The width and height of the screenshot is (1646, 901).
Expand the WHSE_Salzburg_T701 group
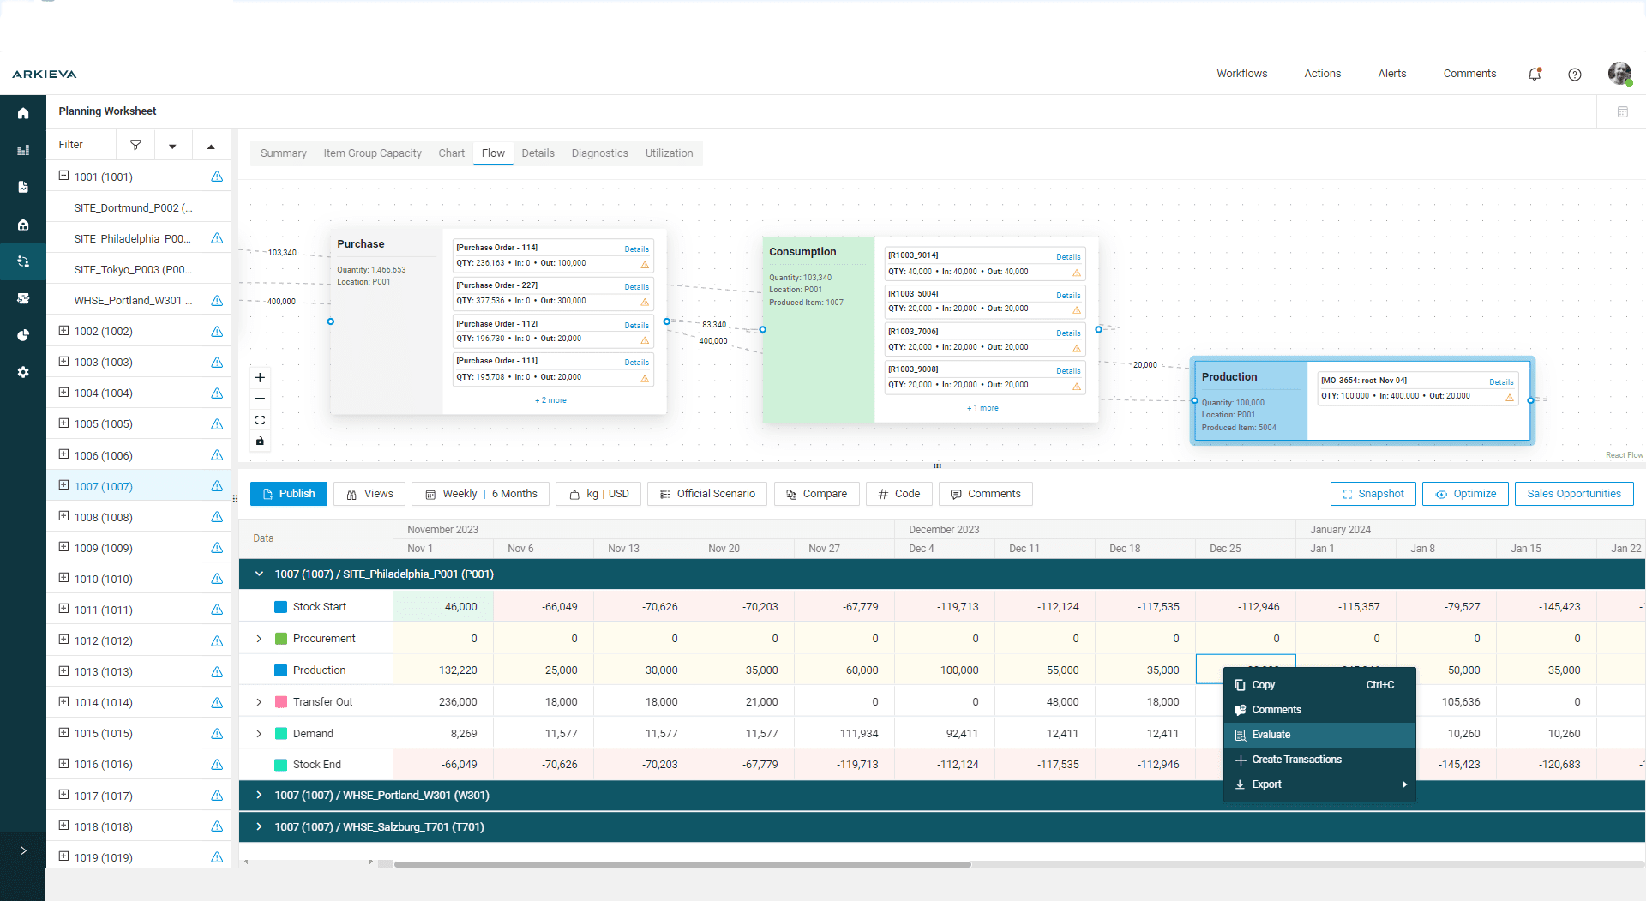point(259,827)
